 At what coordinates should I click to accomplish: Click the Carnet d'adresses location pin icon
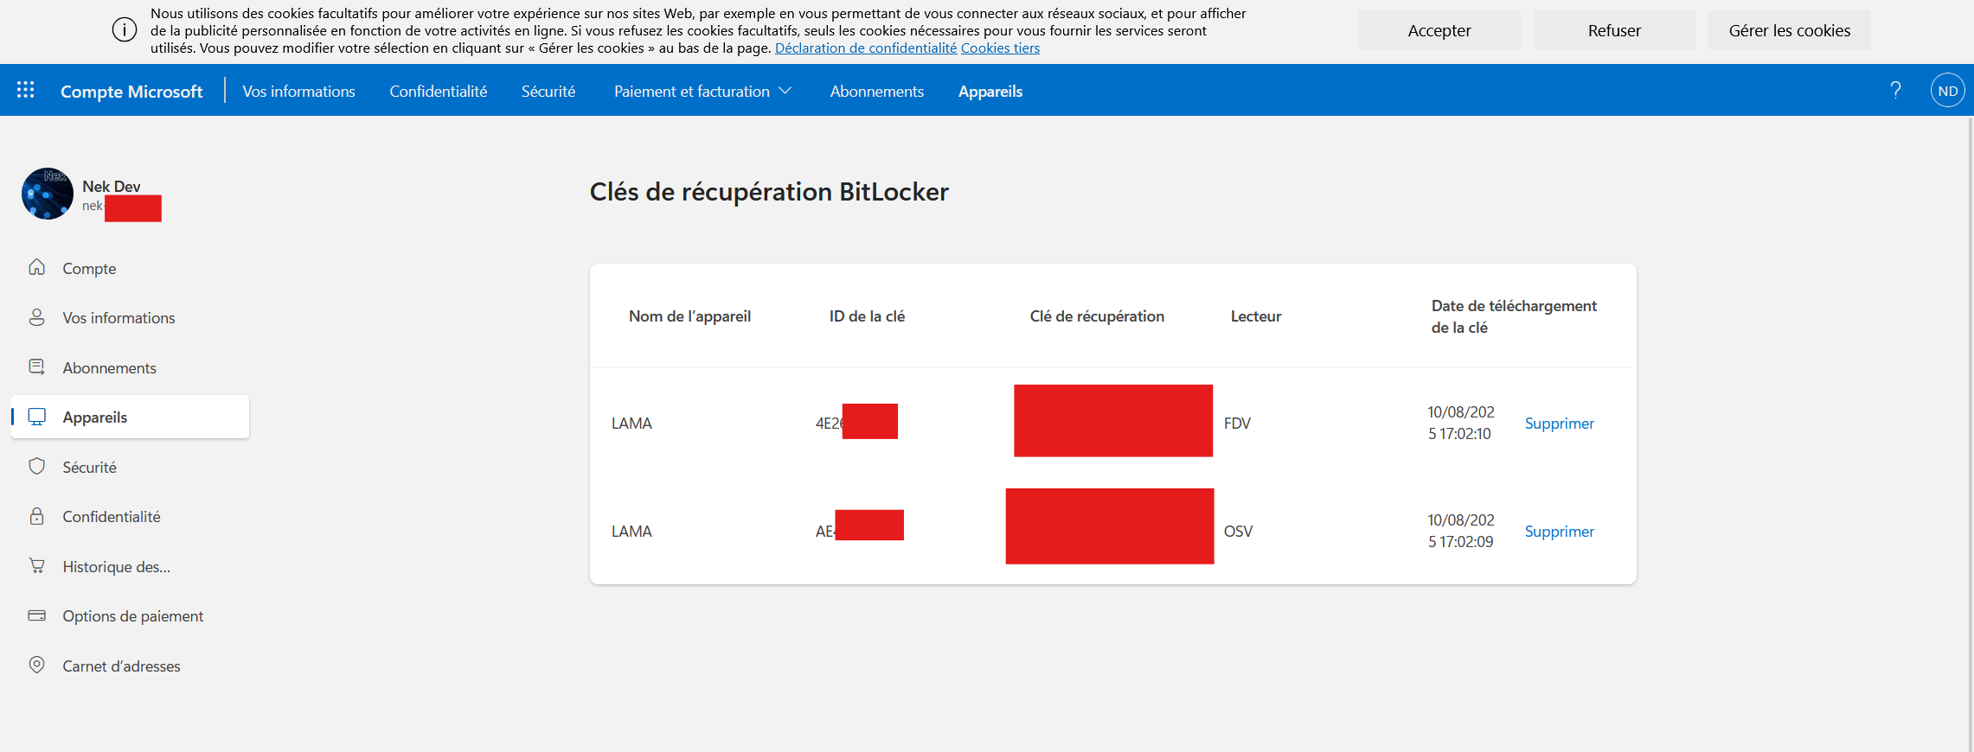click(36, 665)
